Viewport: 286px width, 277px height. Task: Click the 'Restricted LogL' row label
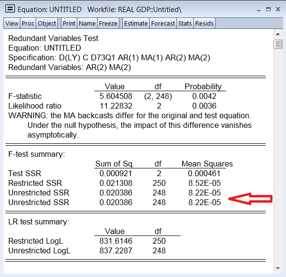pos(36,241)
